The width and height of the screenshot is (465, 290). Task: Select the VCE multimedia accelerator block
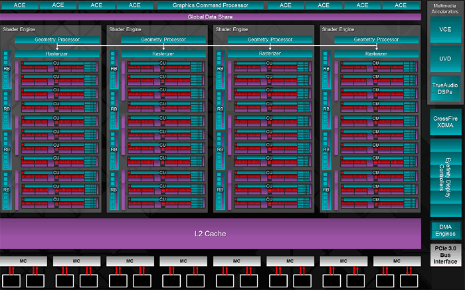pos(445,30)
